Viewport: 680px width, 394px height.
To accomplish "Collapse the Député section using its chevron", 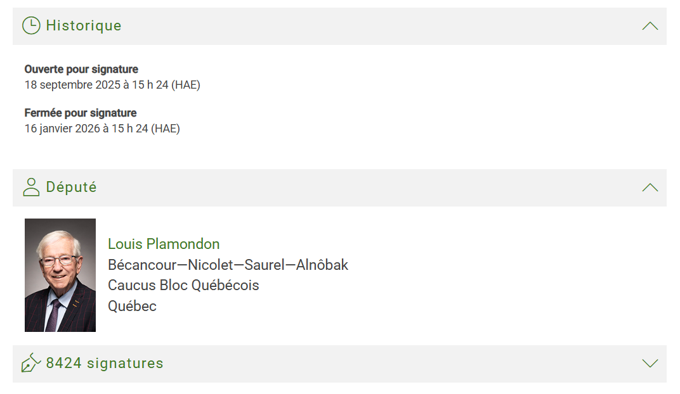I will 650,187.
